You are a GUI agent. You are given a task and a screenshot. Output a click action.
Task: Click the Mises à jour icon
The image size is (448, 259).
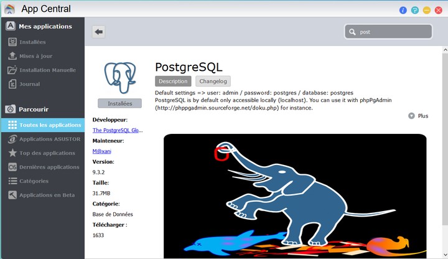(x=12, y=56)
